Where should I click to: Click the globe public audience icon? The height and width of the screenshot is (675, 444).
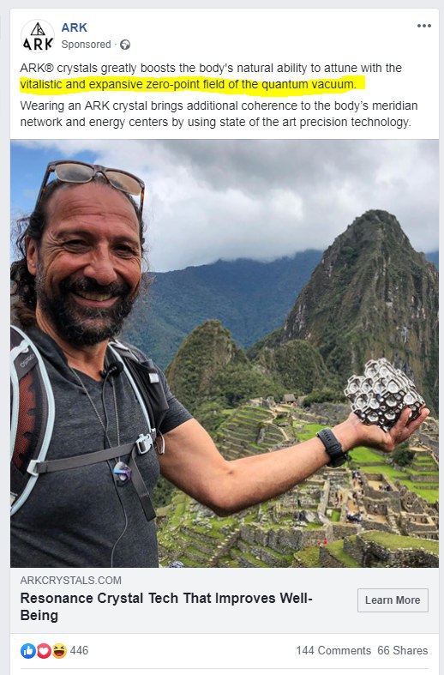[x=125, y=45]
